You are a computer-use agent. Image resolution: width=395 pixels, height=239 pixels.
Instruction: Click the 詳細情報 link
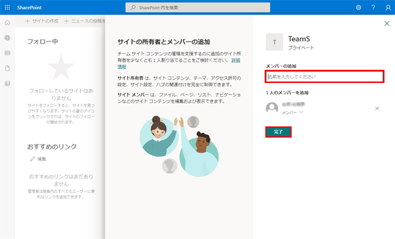(236, 60)
